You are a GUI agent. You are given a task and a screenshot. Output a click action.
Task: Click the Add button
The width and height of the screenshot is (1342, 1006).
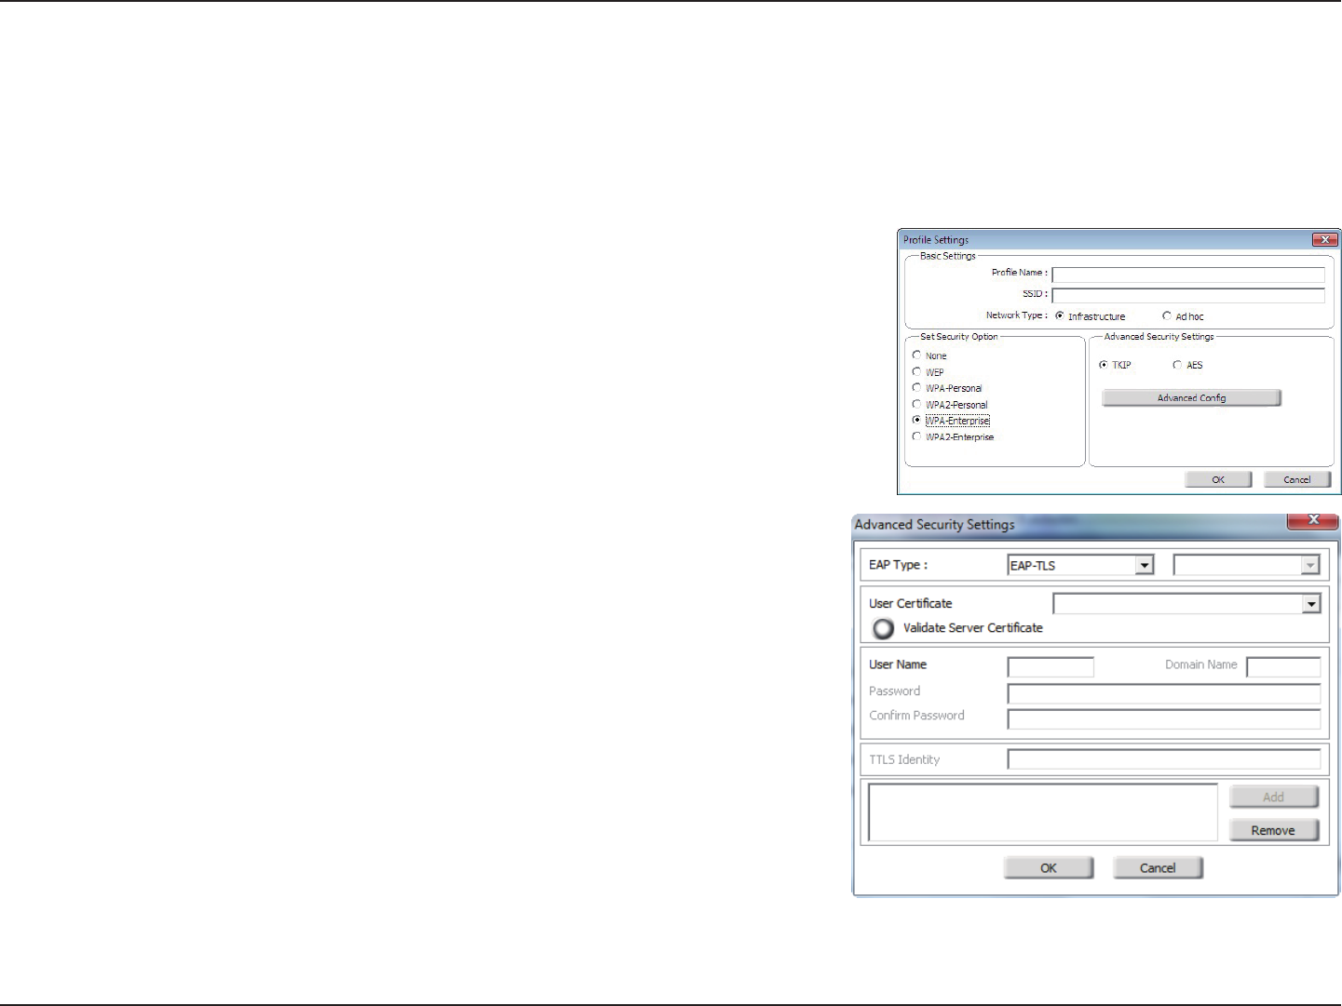point(1274,797)
